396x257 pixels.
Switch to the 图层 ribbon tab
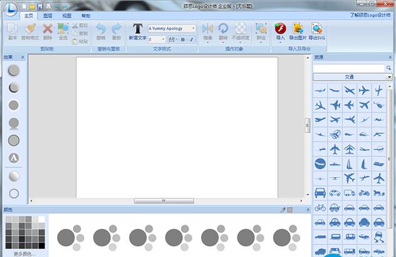[x=48, y=16]
